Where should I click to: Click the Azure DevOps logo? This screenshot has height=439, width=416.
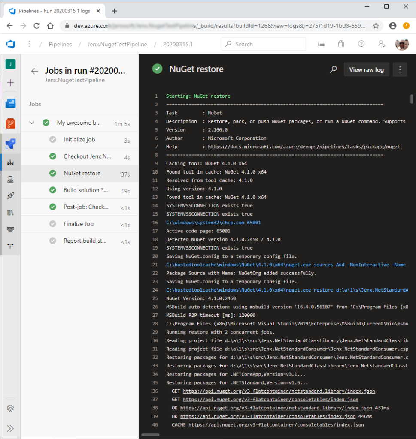tap(11, 44)
